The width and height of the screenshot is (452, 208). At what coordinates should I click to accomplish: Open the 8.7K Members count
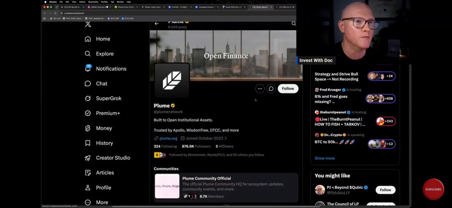tap(211, 196)
